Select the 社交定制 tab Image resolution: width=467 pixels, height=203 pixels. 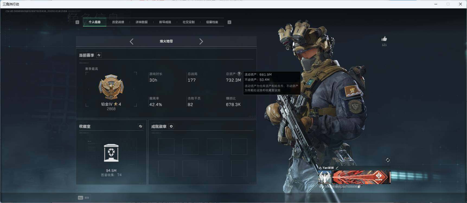click(188, 22)
